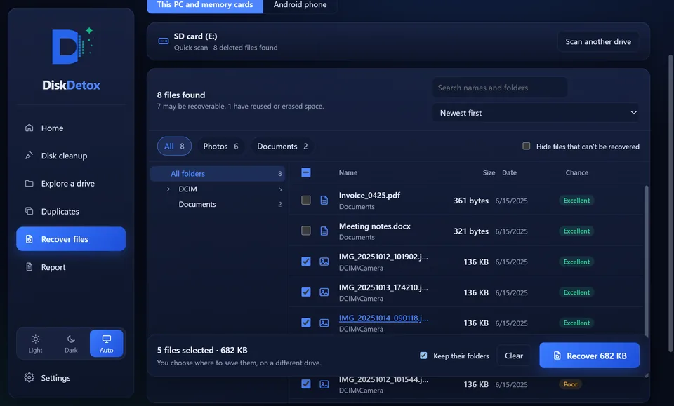Switch to Dark theme
This screenshot has width=674, height=406.
71,344
